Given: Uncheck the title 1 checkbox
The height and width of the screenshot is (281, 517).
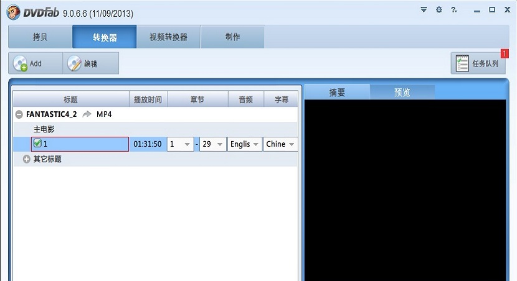Looking at the screenshot, I should [x=37, y=143].
